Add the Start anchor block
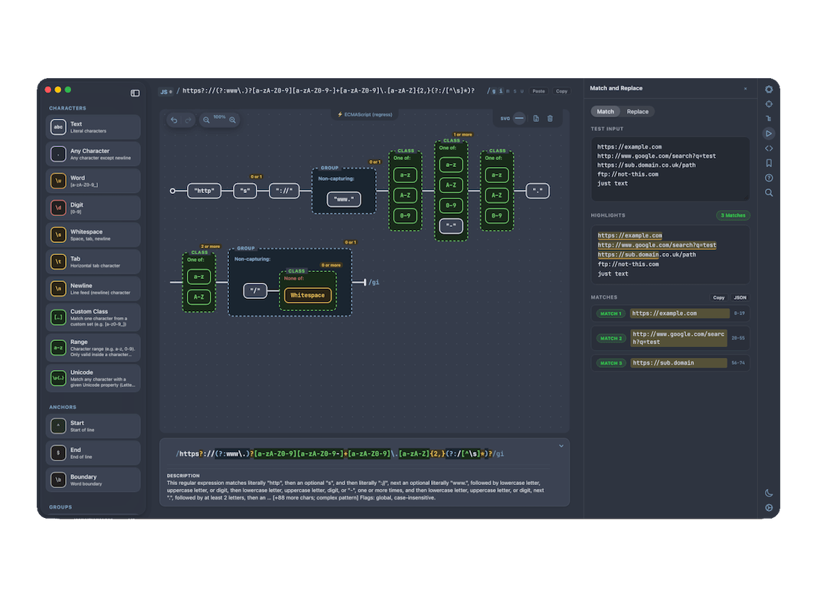The height and width of the screenshot is (613, 817). click(x=93, y=426)
